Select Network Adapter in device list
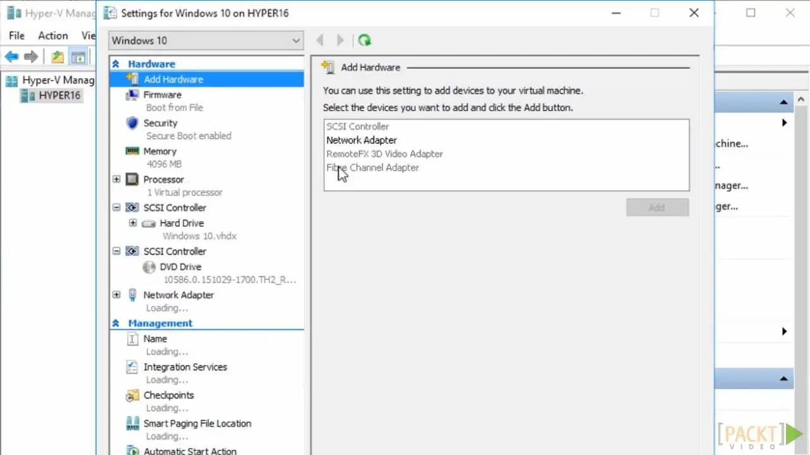Viewport: 810px width, 455px height. point(361,140)
